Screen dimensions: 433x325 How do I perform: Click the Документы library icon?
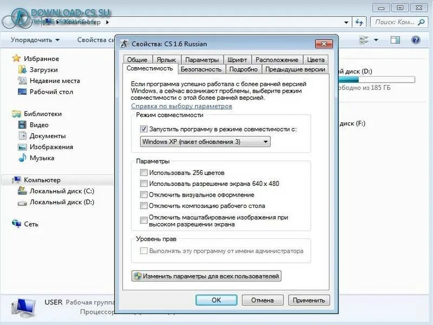22,135
